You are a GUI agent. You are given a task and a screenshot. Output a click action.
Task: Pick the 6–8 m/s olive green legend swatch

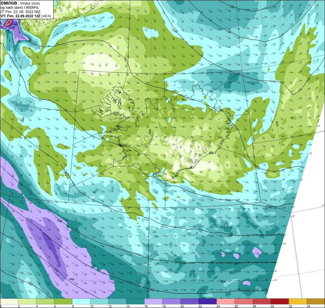(x=63, y=301)
